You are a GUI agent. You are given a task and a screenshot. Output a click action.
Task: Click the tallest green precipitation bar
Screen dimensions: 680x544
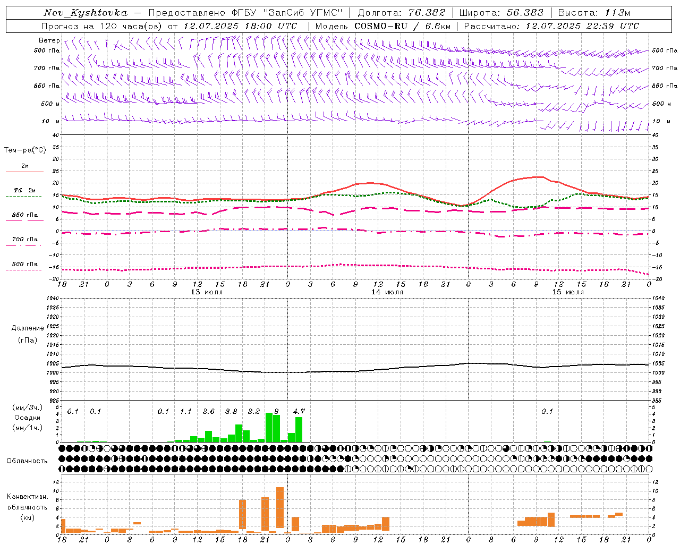tap(269, 428)
